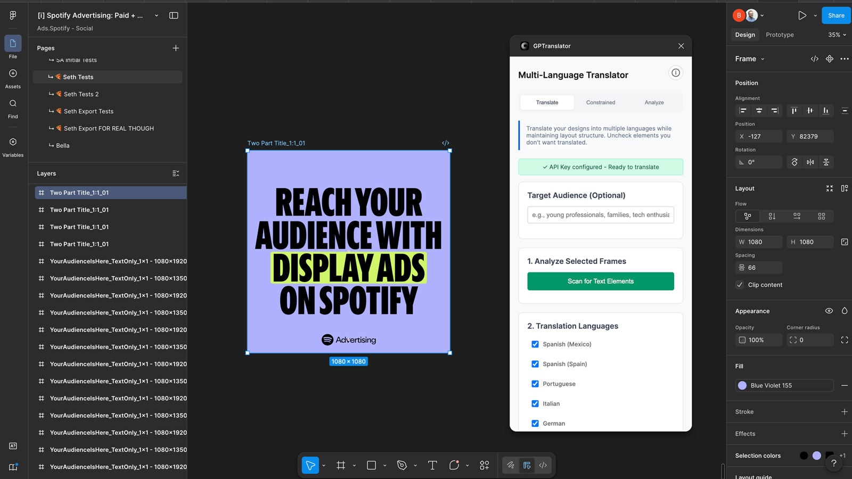The height and width of the screenshot is (479, 852).
Task: Click the Blue Violet 155 fill swatch
Action: pyautogui.click(x=742, y=385)
